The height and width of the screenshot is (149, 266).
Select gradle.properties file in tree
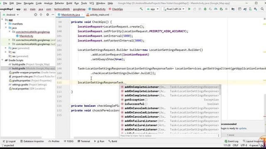[x=32, y=81]
